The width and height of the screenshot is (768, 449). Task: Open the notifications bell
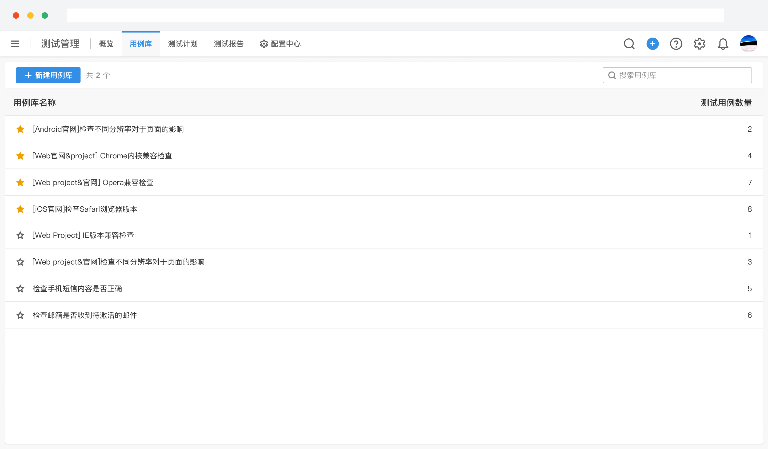click(x=723, y=44)
